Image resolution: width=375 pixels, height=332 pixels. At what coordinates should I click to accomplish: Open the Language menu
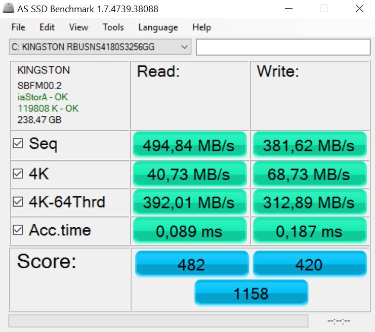click(158, 27)
